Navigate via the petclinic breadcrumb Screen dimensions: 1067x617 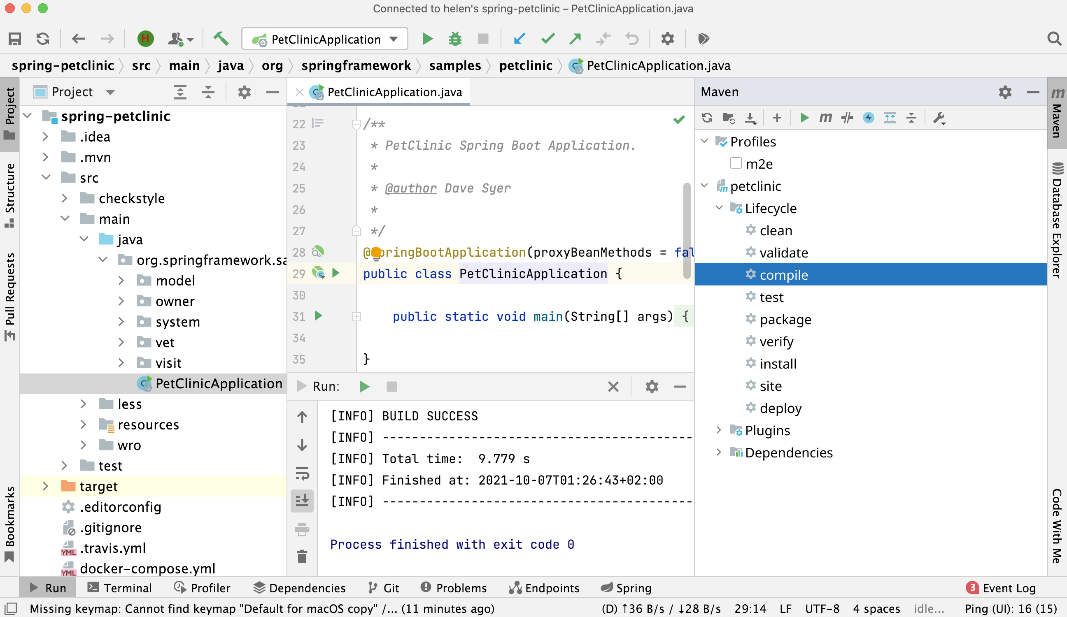[x=525, y=65]
